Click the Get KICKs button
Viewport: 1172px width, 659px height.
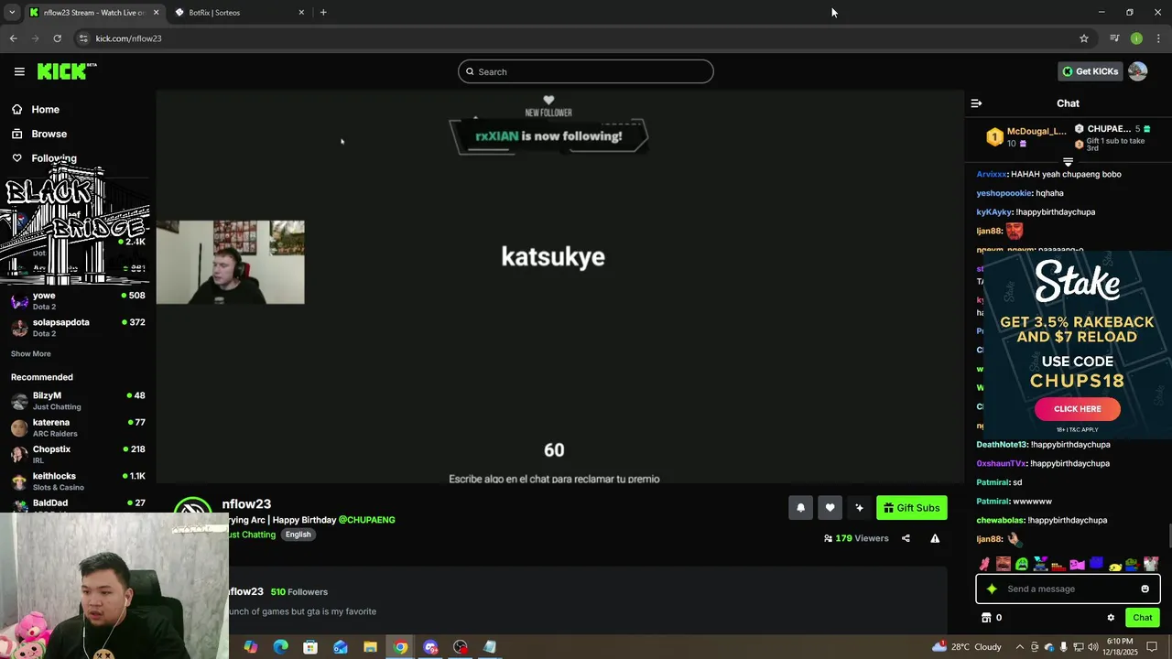point(1091,71)
